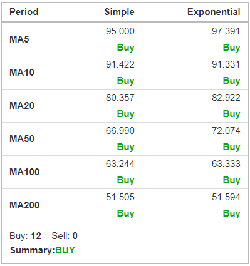The image size is (250, 266).
Task: Click the MA5 exponential value 97.391
Action: pyautogui.click(x=226, y=31)
